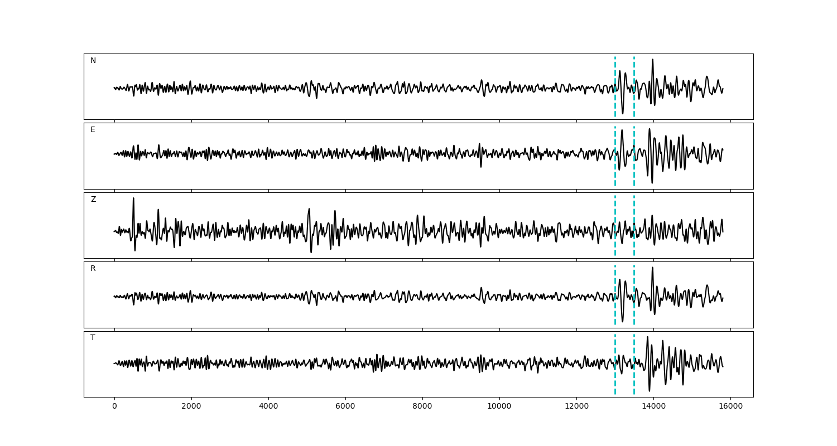Image resolution: width=837 pixels, height=446 pixels.
Task: Click the R channel label
Action: (93, 269)
